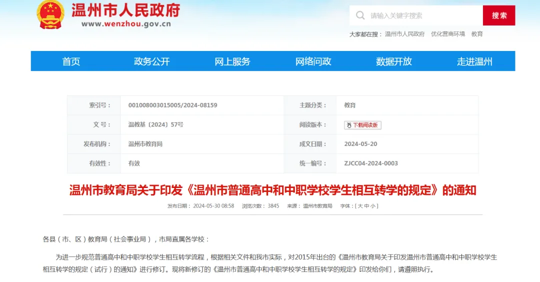Click the red 搜索 button
Screen dimensions: 540x282
[x=499, y=15]
